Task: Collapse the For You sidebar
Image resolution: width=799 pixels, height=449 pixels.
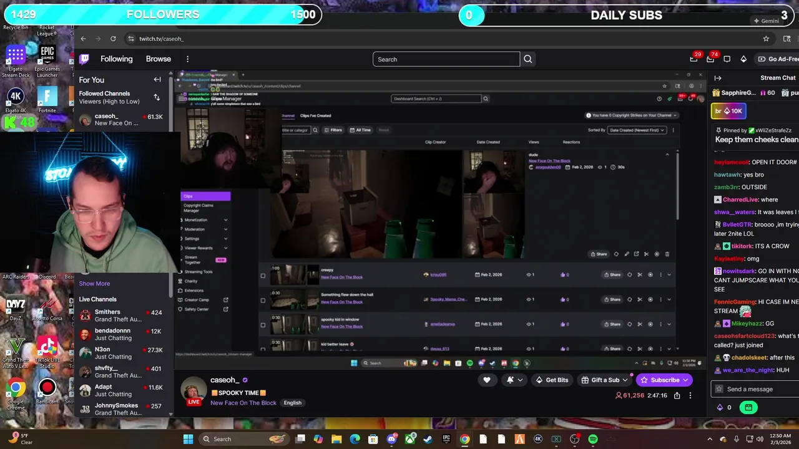Action: coord(157,80)
